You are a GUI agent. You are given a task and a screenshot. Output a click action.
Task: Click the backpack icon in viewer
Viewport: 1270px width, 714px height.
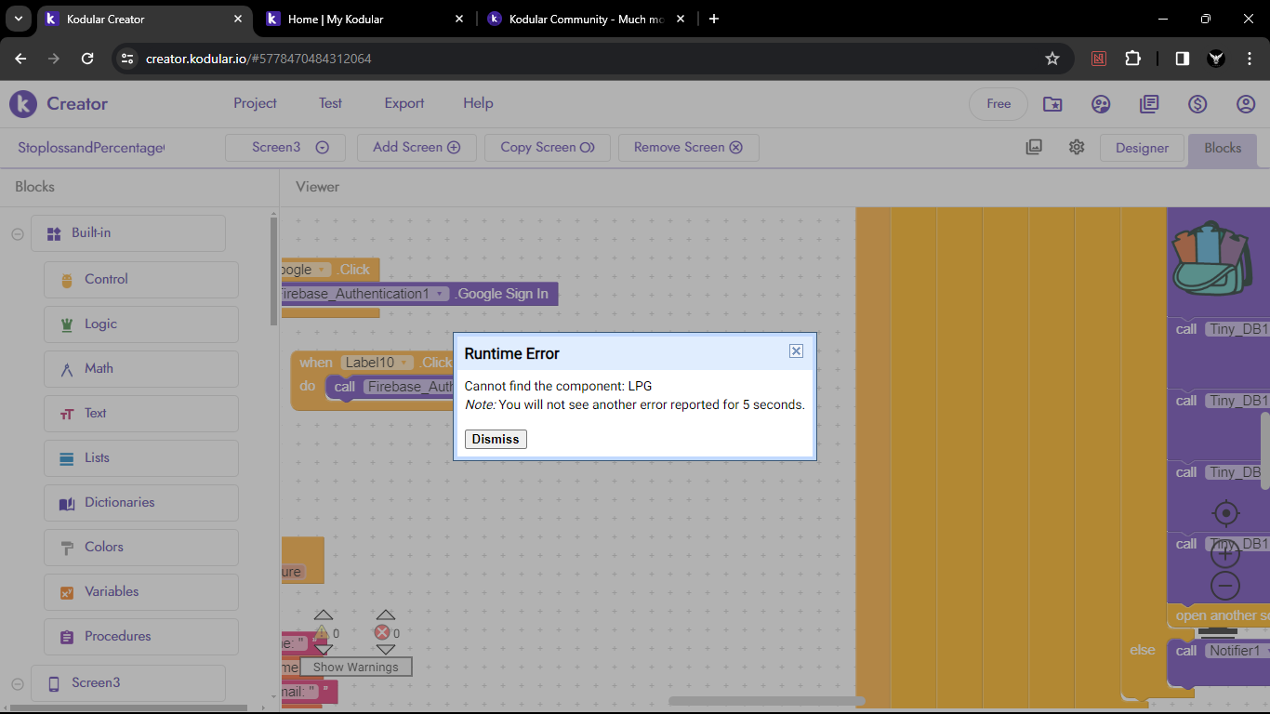pyautogui.click(x=1212, y=259)
